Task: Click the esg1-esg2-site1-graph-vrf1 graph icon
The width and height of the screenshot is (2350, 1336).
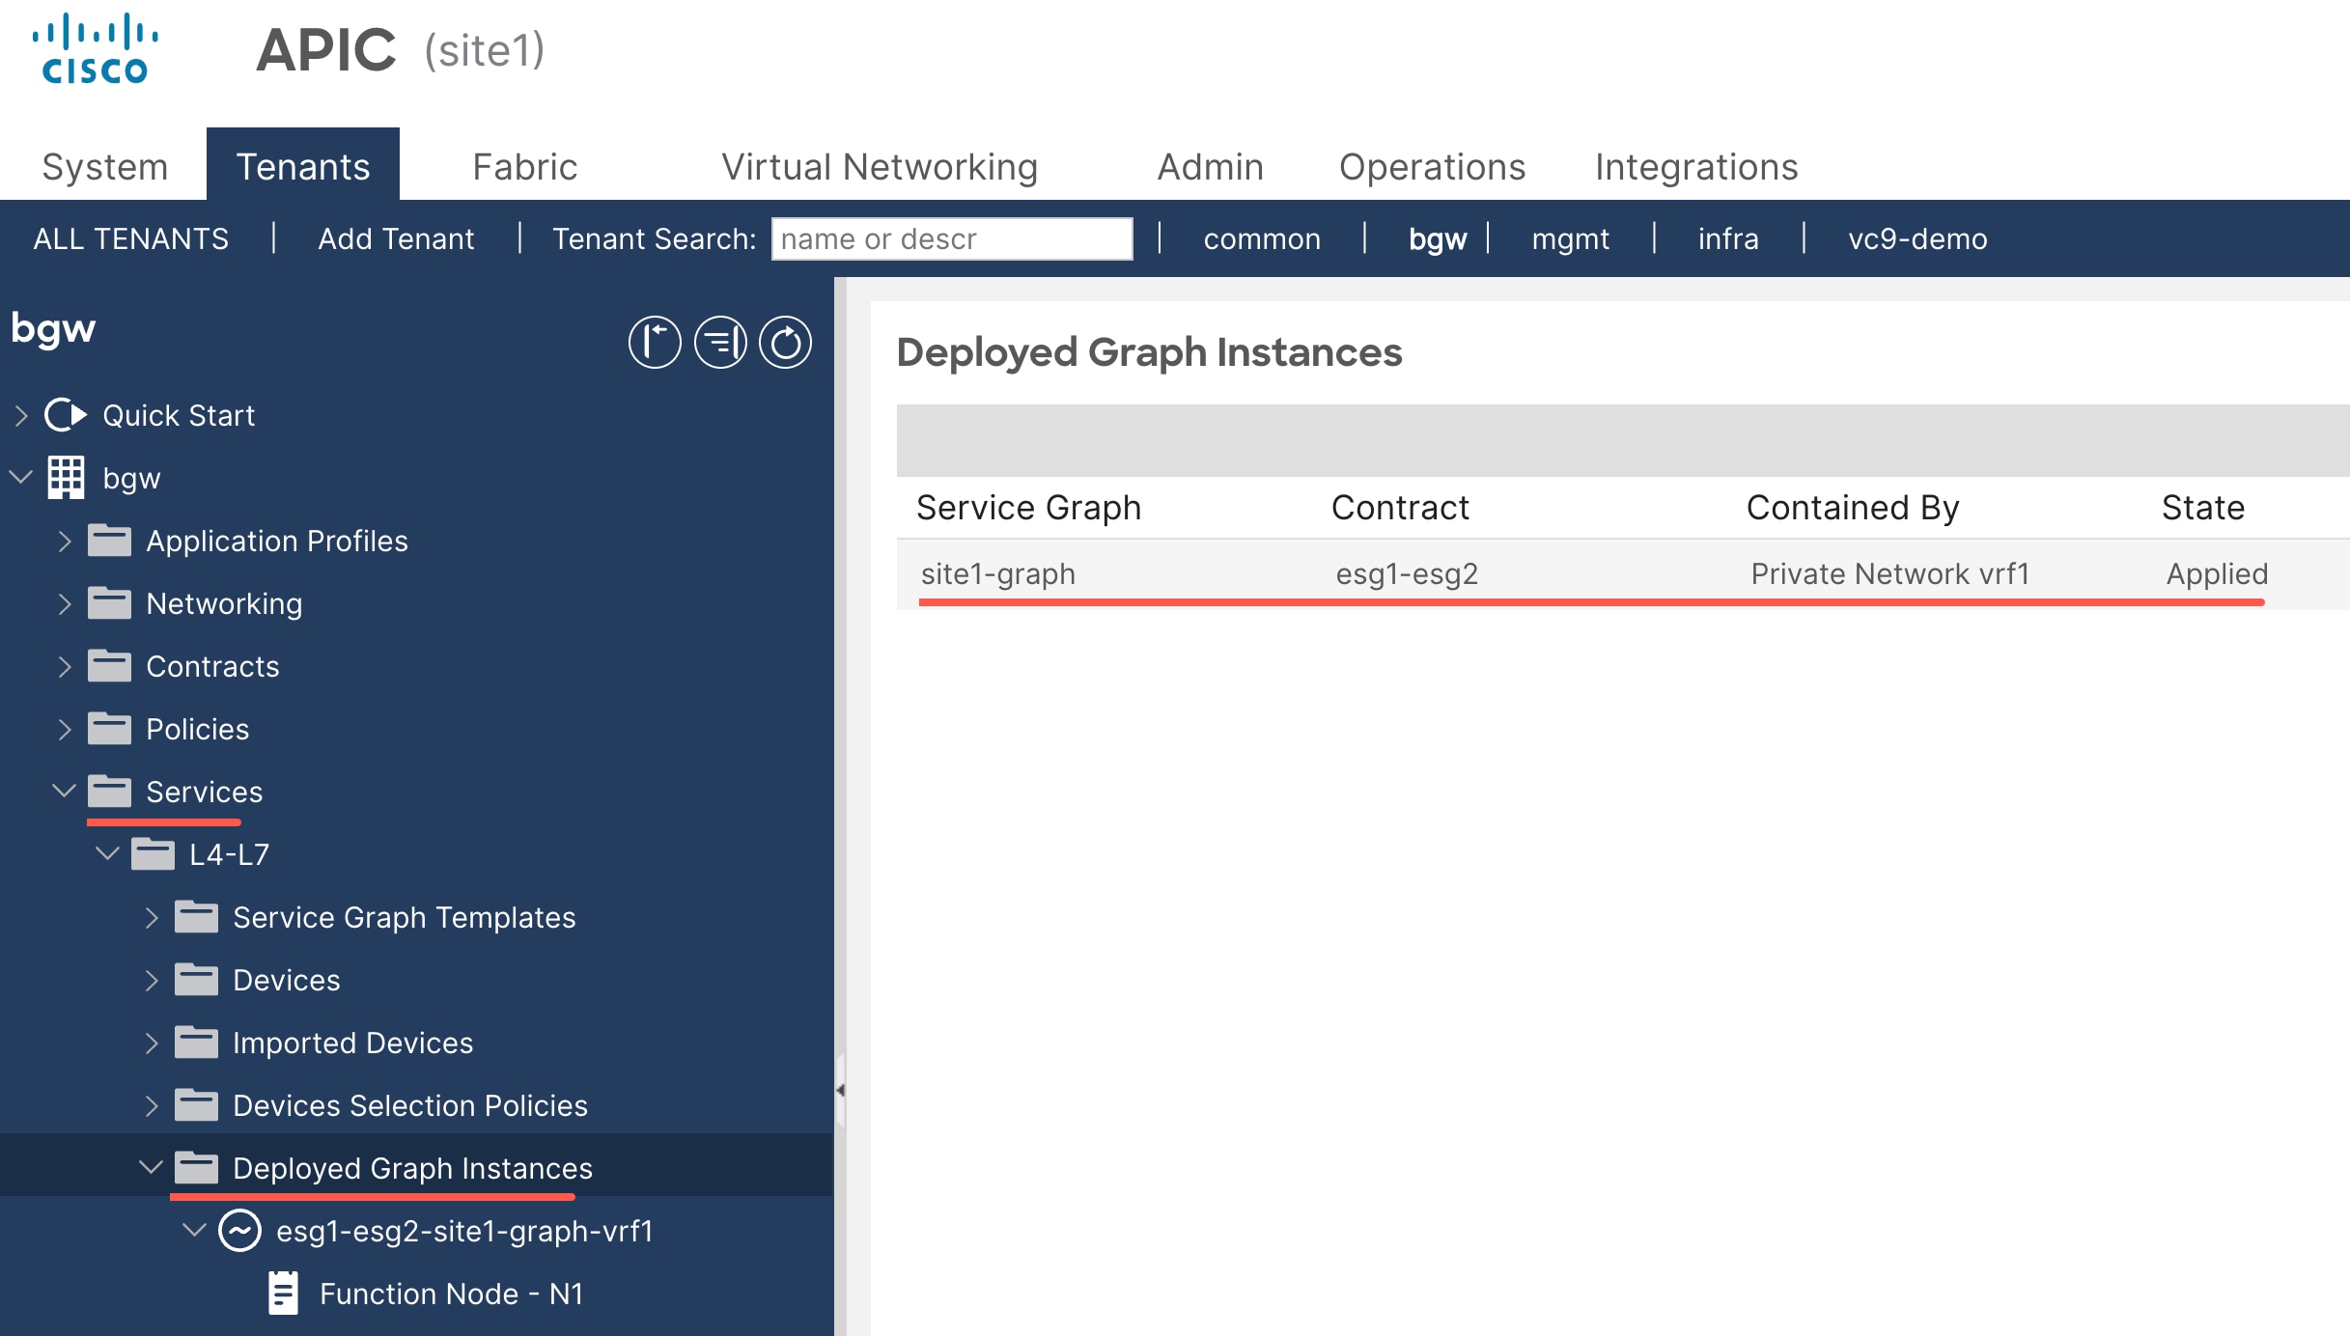Action: click(239, 1231)
